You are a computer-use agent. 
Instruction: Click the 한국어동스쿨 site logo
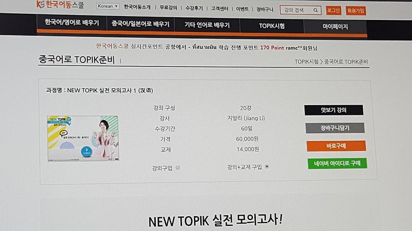coord(60,4)
